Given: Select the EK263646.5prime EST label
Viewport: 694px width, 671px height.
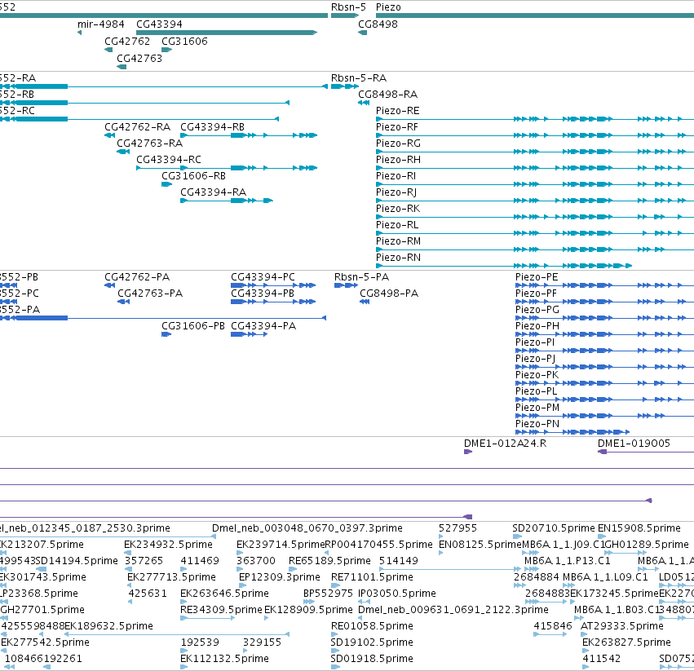Looking at the screenshot, I should click(224, 594).
